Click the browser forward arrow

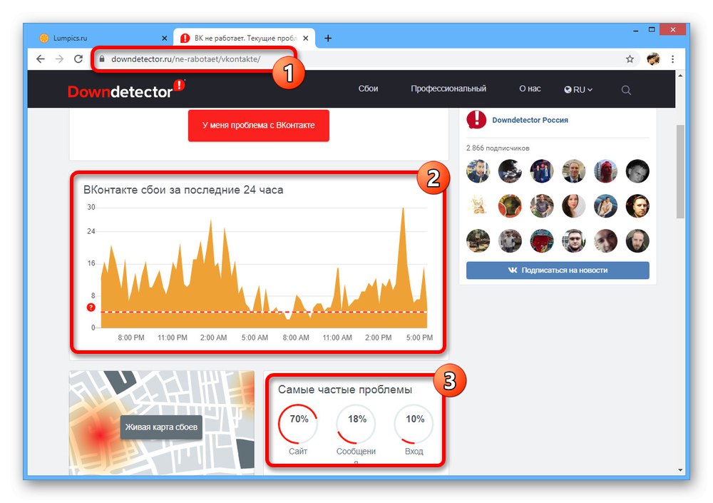coord(59,59)
